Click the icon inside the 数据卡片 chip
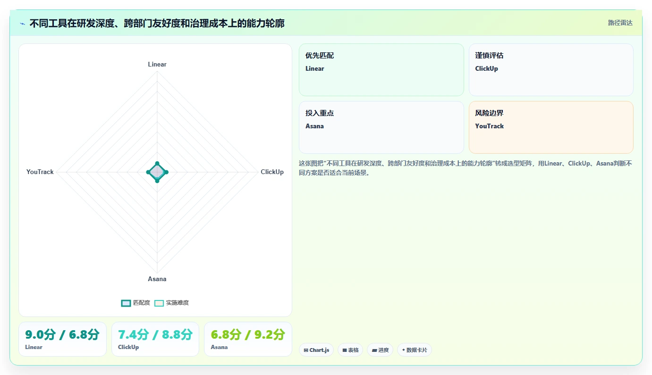The image size is (652, 375). [x=403, y=350]
